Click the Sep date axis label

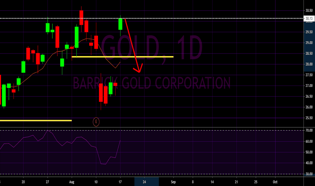tap(173, 182)
